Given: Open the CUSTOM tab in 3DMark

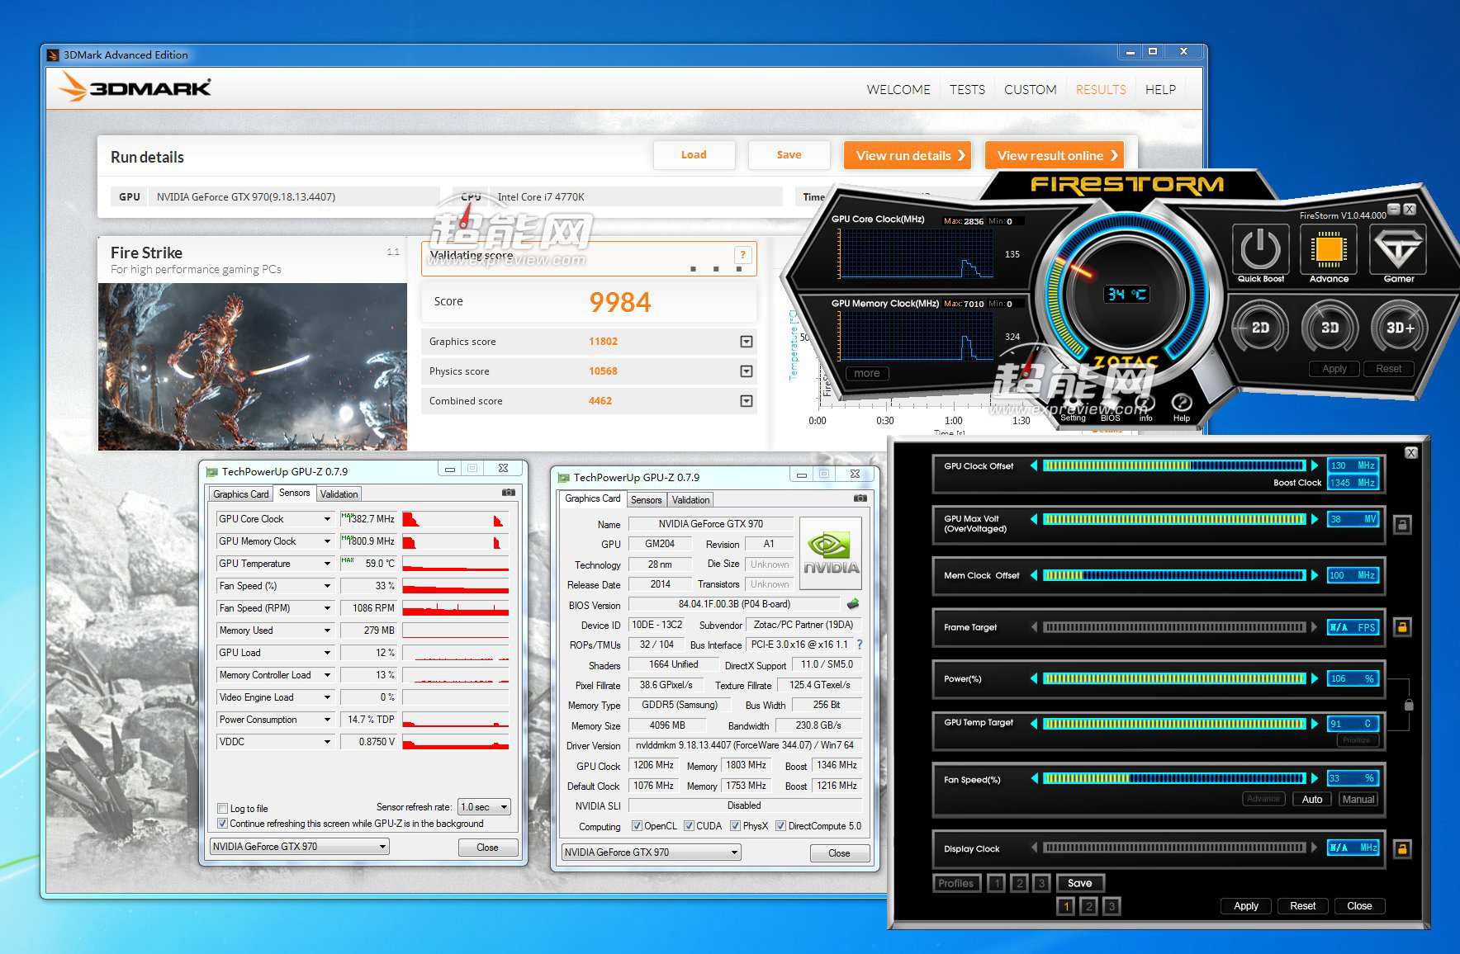Looking at the screenshot, I should click(x=1030, y=89).
